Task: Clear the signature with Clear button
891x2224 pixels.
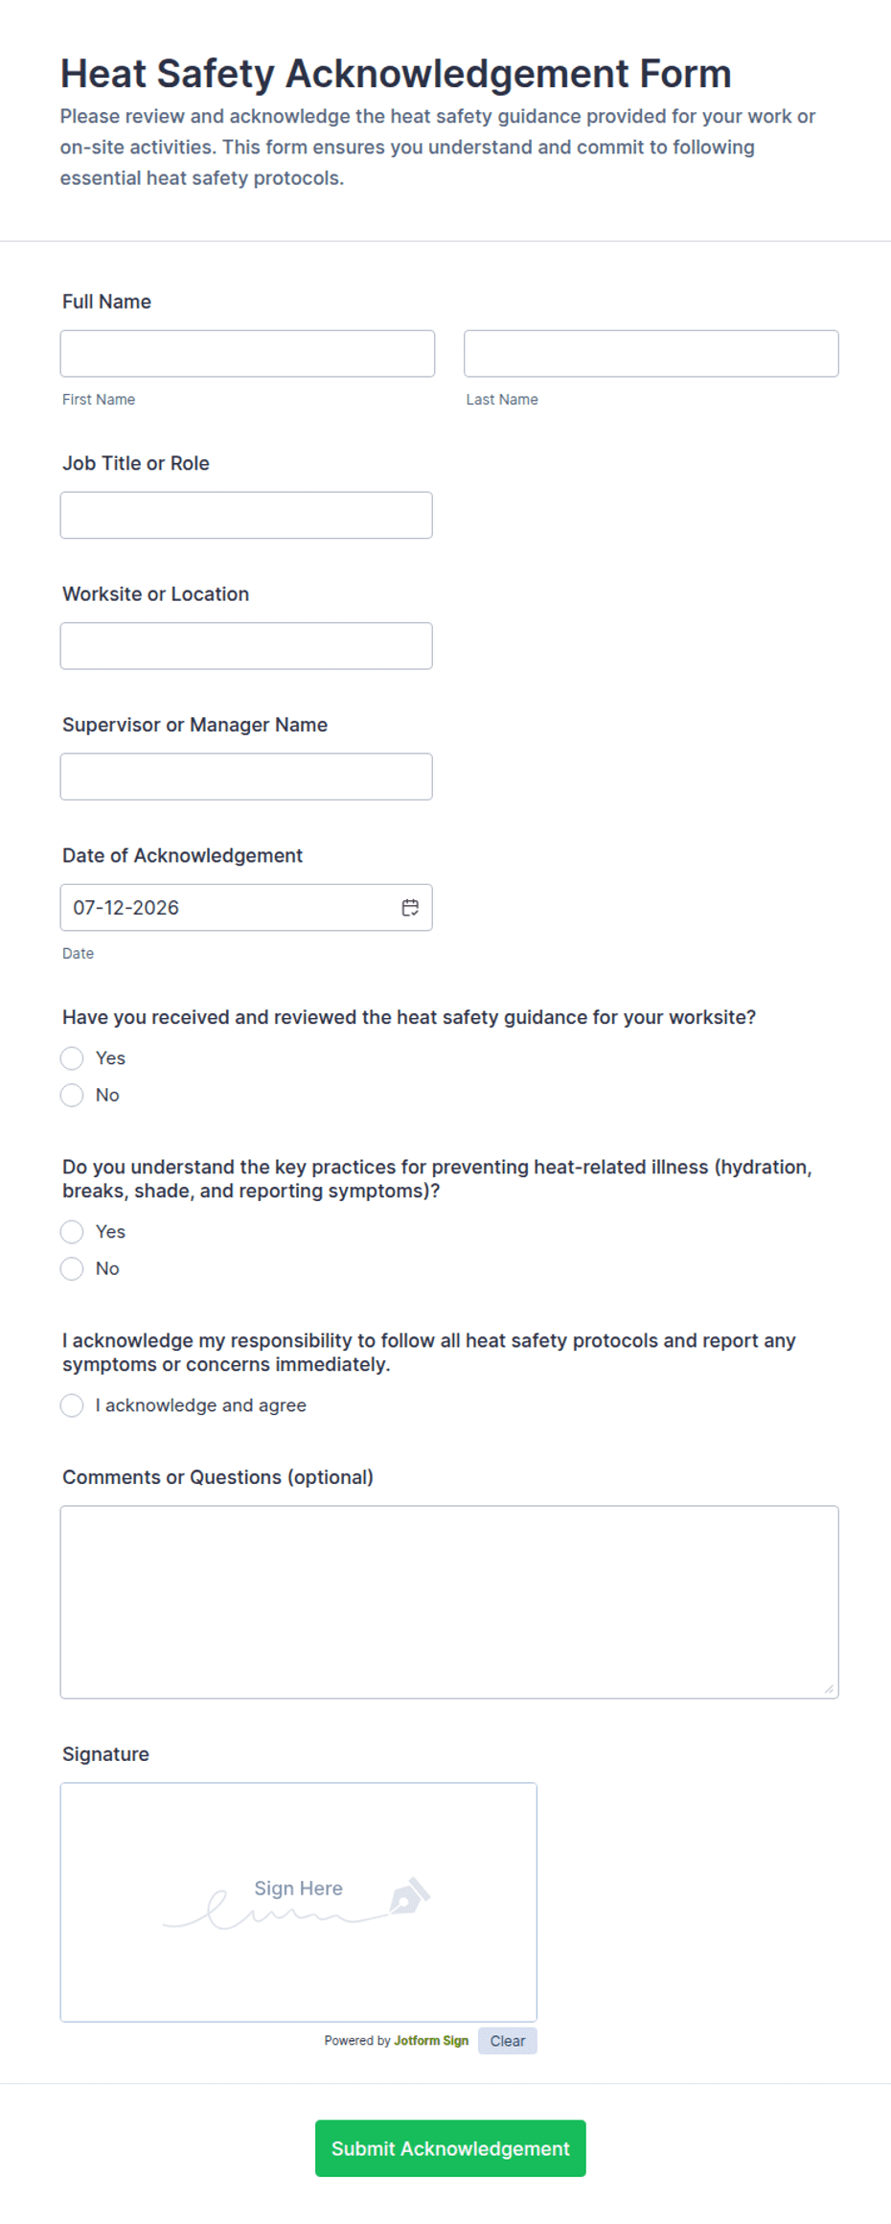Action: pos(508,2040)
